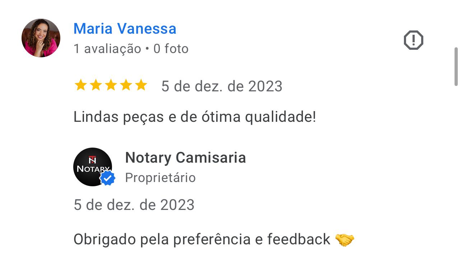461x254 pixels.
Task: Click the first yellow rating star
Action: 80,85
